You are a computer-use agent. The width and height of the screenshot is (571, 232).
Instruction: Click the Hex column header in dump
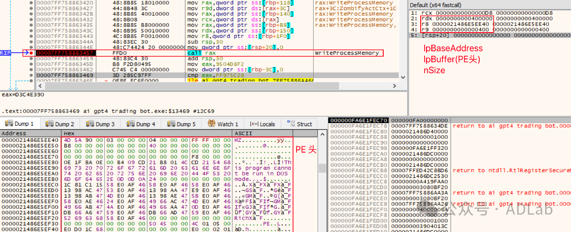69,133
